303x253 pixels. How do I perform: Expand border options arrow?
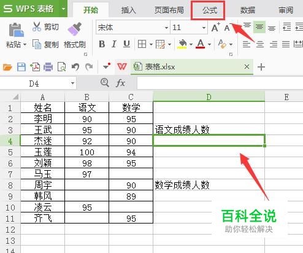click(x=151, y=44)
